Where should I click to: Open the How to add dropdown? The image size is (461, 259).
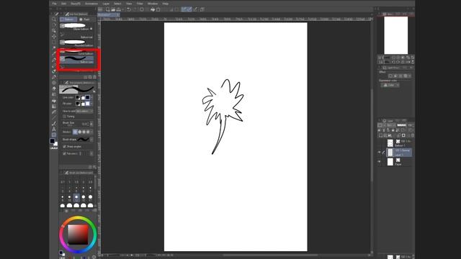click(x=84, y=112)
